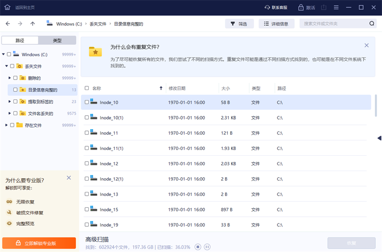The height and width of the screenshot is (252, 382).
Task: Click the 筛选 filter button
Action: pyautogui.click(x=239, y=24)
